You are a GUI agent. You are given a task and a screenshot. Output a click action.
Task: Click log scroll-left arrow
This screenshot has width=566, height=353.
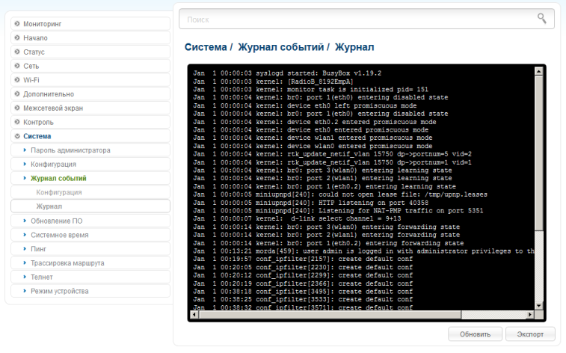pyautogui.click(x=194, y=314)
